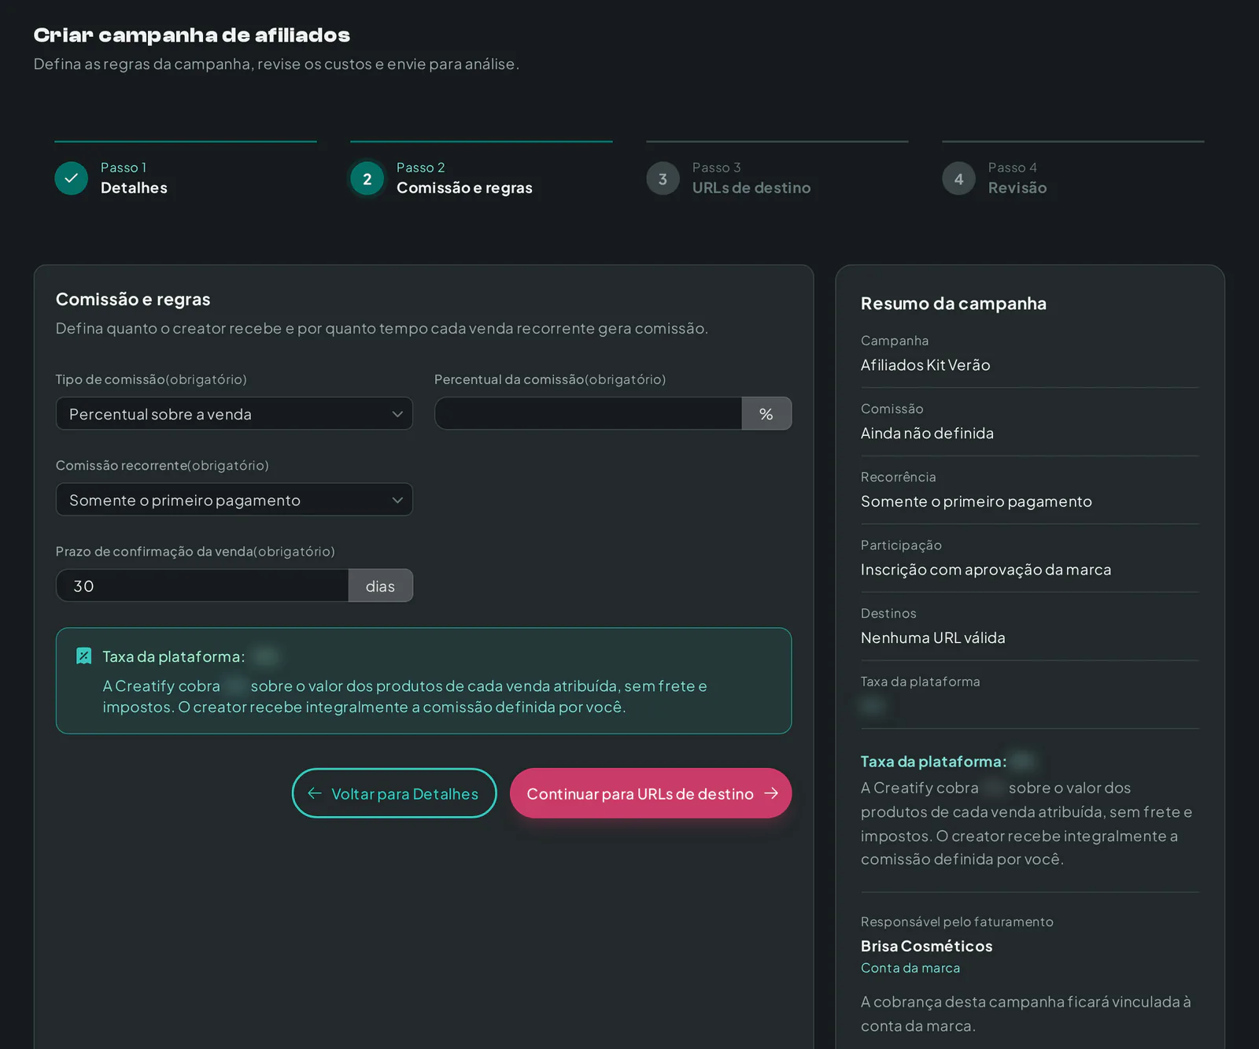Viewport: 1259px width, 1049px height.
Task: Click Continuar para URLs de destino
Action: 651,793
